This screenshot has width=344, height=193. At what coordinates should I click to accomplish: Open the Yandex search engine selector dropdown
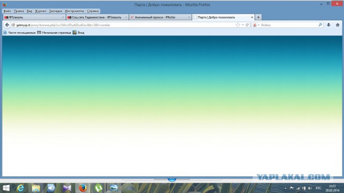(256, 25)
